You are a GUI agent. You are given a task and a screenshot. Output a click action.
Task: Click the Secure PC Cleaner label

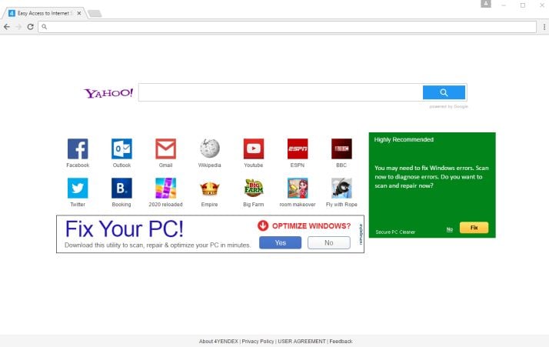click(395, 232)
